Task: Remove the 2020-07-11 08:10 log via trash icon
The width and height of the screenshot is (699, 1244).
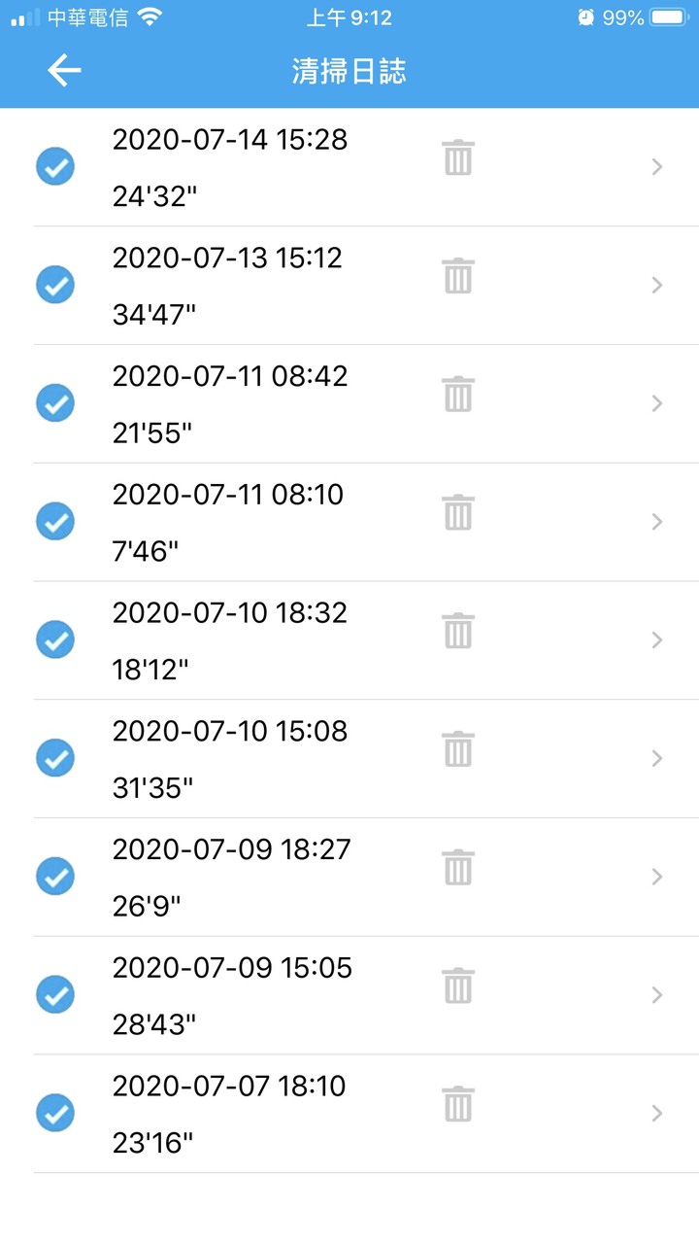Action: [457, 512]
